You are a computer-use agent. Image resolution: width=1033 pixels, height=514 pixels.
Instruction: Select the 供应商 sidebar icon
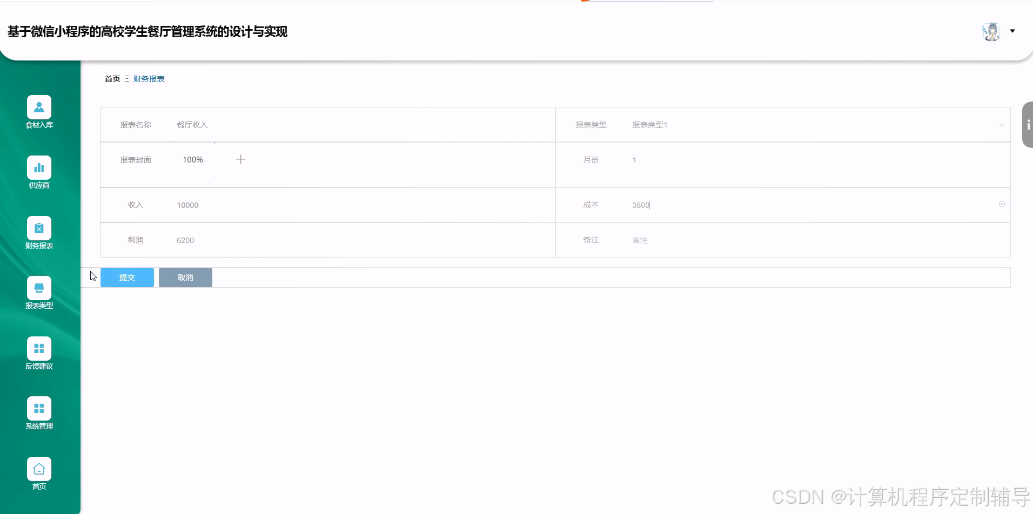38,172
